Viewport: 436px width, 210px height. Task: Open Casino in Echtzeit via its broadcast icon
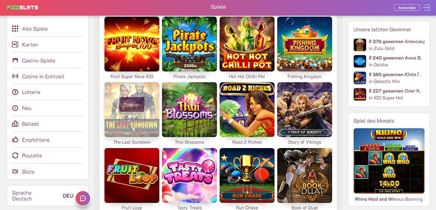(x=15, y=76)
